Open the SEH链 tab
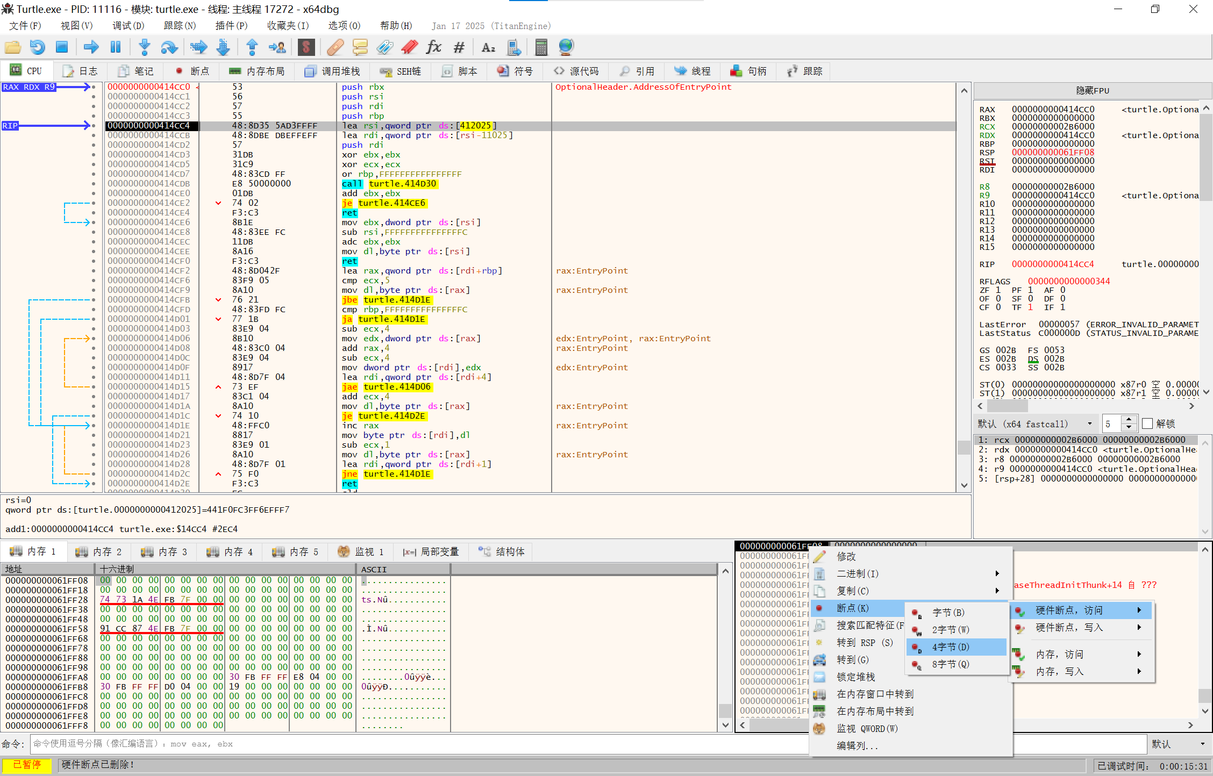 pyautogui.click(x=401, y=71)
